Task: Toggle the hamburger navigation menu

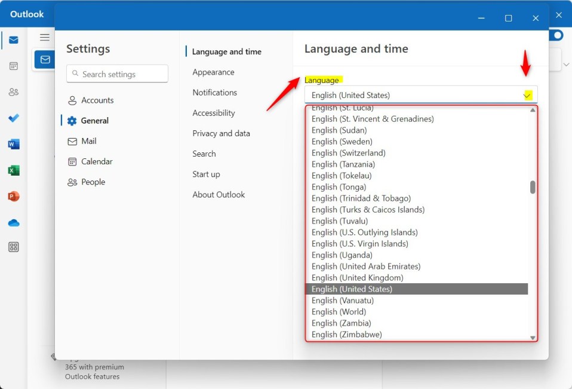Action: (x=45, y=37)
